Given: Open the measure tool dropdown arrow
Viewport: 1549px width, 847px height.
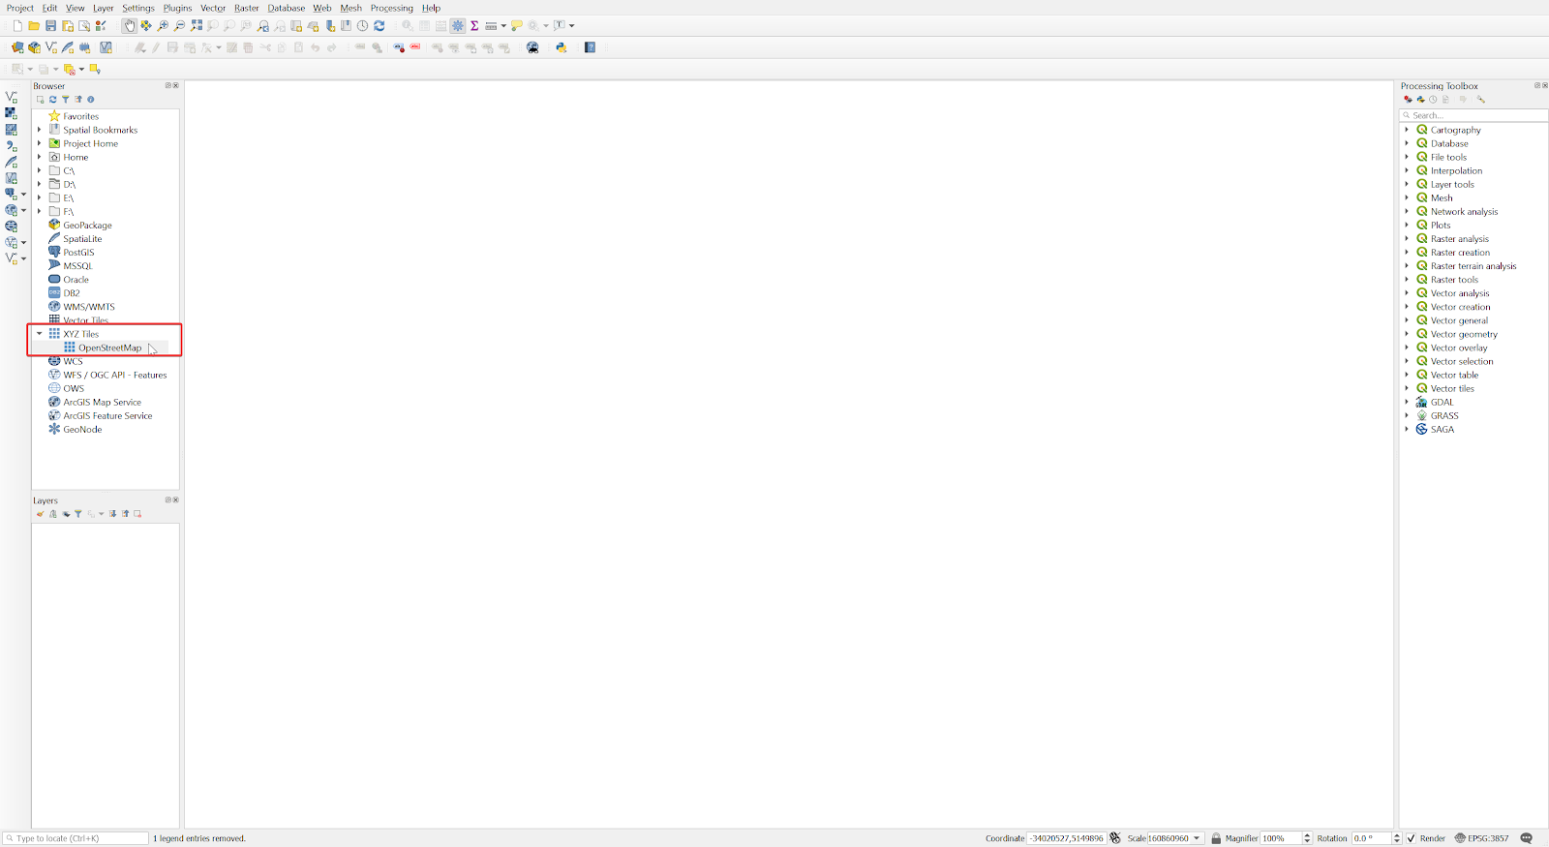Looking at the screenshot, I should (x=503, y=26).
